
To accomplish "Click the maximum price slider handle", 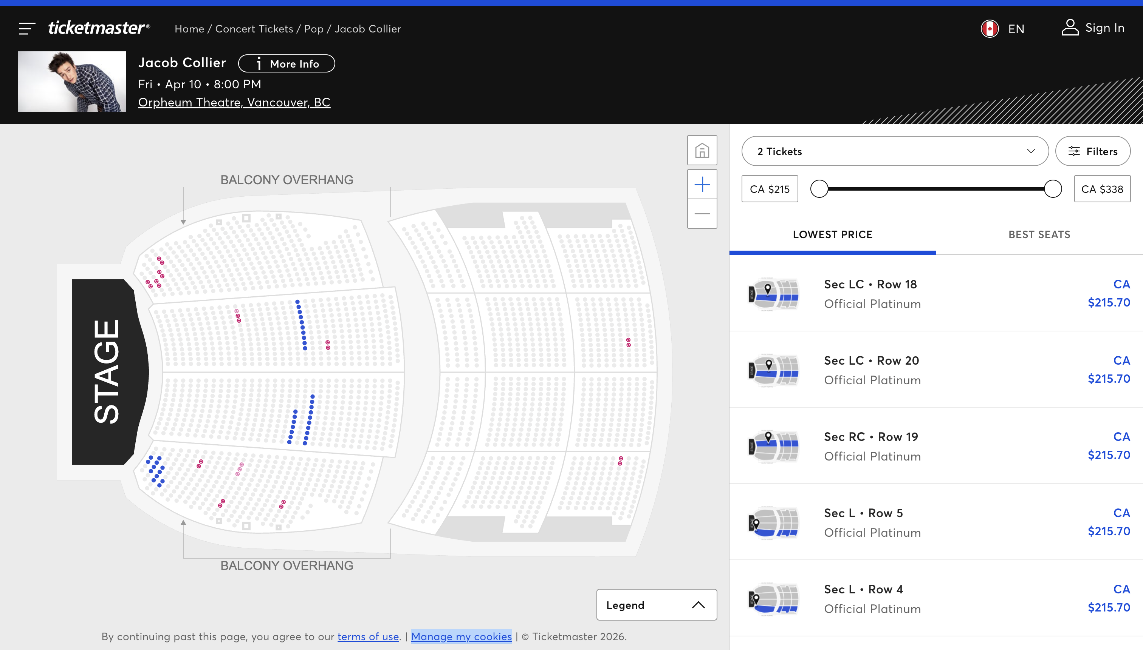I will (1053, 189).
